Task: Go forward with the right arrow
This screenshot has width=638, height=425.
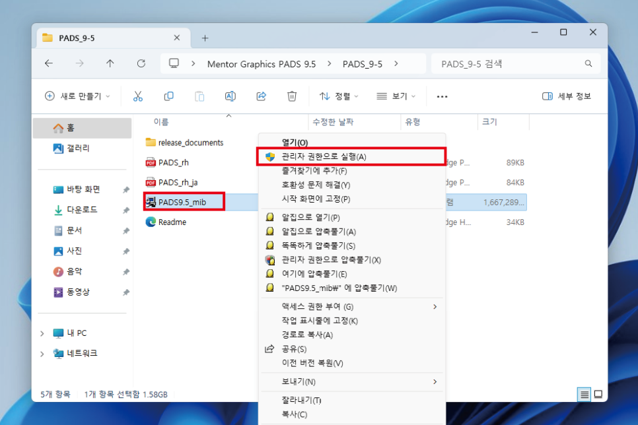Action: click(x=80, y=63)
